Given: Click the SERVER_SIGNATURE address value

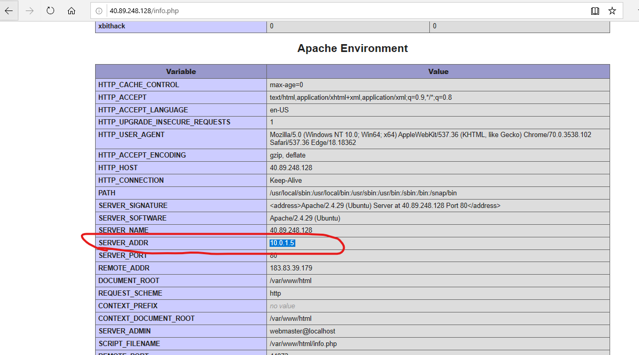Looking at the screenshot, I should 385,205.
